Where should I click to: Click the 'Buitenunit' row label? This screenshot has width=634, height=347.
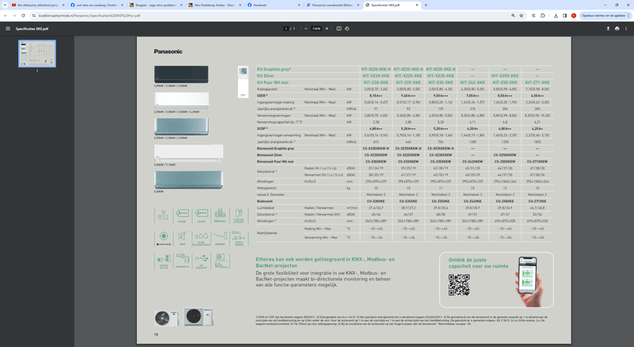(x=265, y=201)
